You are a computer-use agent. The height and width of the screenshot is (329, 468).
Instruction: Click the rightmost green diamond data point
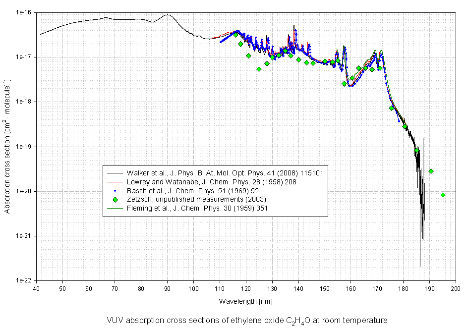(443, 195)
